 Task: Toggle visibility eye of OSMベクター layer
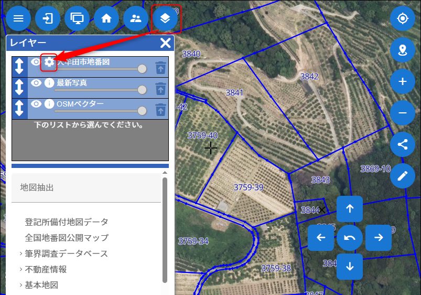coord(36,103)
